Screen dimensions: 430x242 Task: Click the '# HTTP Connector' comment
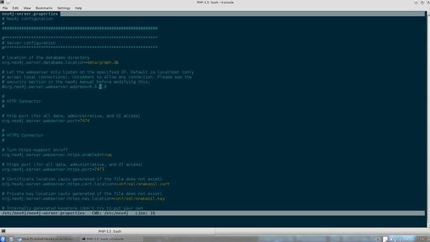point(21,102)
